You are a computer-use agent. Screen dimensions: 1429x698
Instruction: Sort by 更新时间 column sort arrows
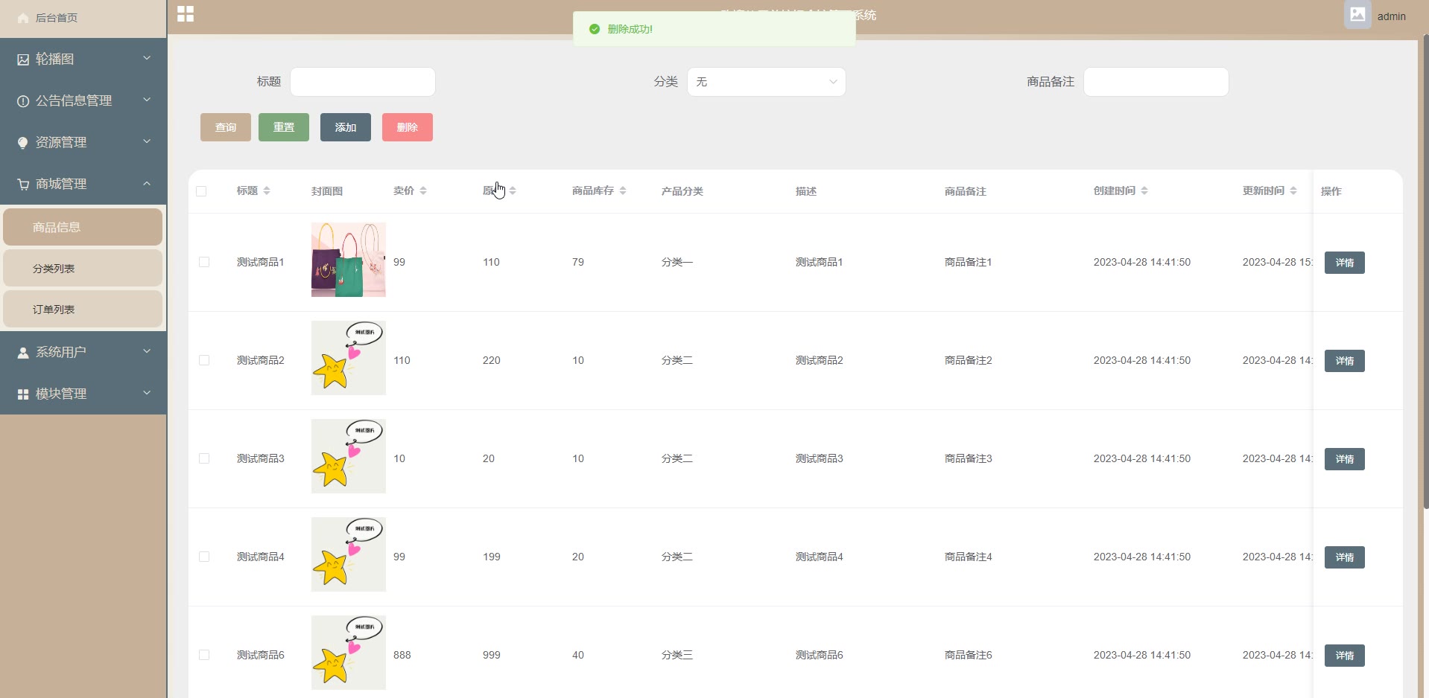coord(1293,191)
